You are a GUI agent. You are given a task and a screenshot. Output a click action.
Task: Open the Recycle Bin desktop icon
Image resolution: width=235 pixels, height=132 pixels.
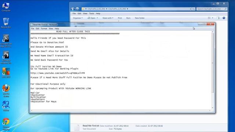(6, 23)
